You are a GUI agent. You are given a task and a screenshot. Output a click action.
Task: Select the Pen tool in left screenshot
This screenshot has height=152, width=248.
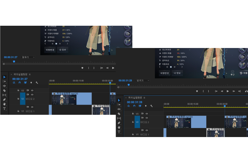tap(5, 99)
